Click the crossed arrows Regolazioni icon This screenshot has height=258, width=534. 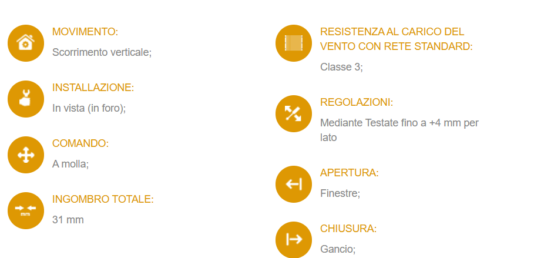point(294,114)
